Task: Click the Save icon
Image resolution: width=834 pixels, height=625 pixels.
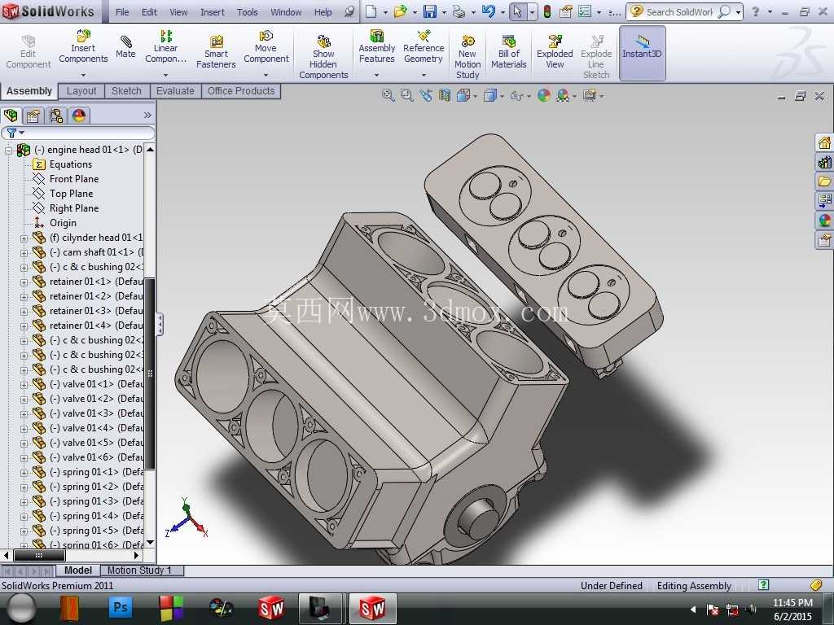Action: pyautogui.click(x=430, y=11)
